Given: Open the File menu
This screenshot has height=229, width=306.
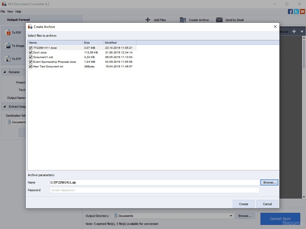Looking at the screenshot, I should (3, 12).
